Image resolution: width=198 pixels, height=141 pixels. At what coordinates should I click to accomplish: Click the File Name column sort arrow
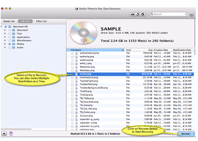123,50
